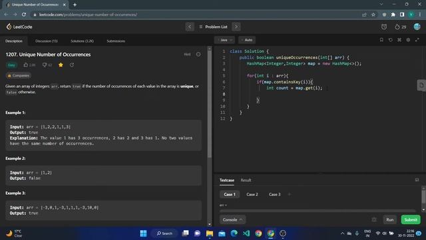
Task: Click the icon left of Run
Action: coord(374,219)
